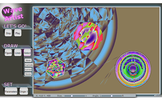Select the concentric rings circle figure
The height and width of the screenshot is (101, 162).
coord(133,69)
